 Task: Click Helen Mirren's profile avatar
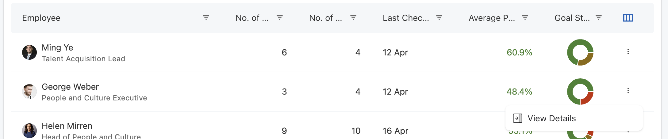click(x=29, y=131)
